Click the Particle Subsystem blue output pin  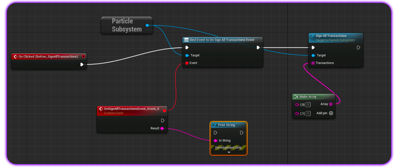tap(147, 25)
